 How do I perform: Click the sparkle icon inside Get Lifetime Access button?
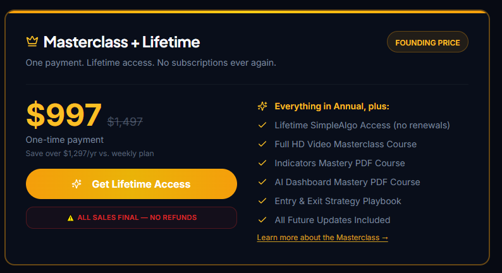pyautogui.click(x=77, y=184)
